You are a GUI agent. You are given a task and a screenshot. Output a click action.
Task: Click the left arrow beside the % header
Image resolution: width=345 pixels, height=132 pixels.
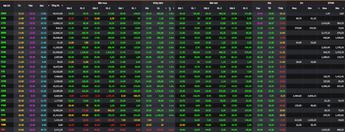166,8
